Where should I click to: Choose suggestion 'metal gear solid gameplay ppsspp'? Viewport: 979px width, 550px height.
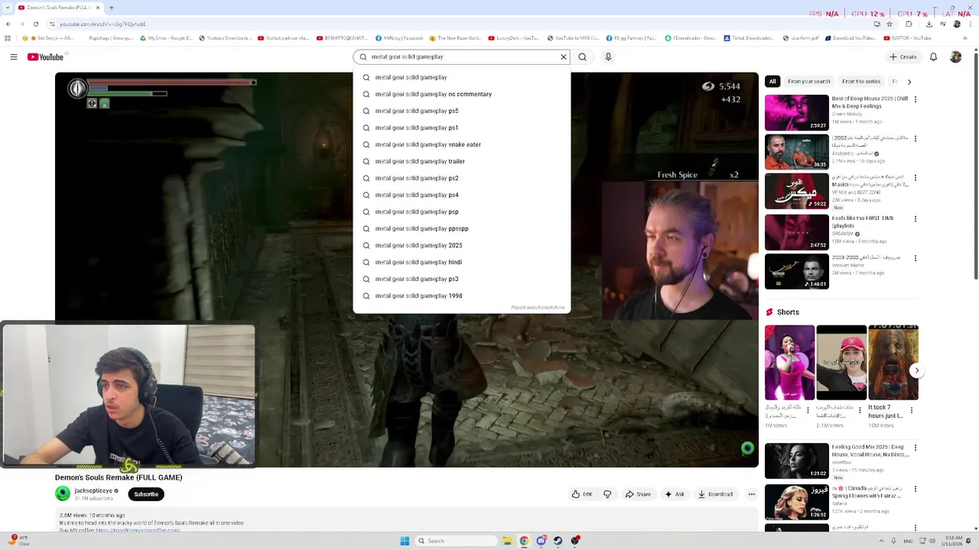[x=461, y=228]
